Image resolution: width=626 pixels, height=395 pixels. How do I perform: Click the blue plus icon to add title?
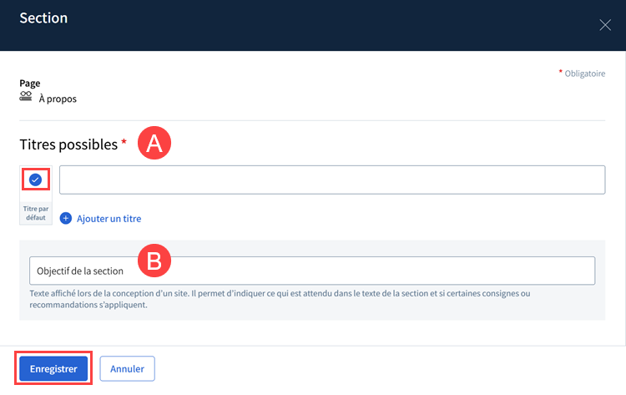pos(66,219)
